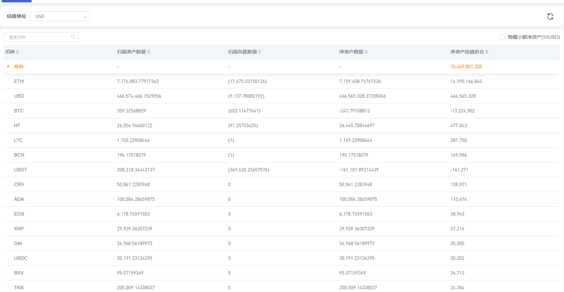Image resolution: width=564 pixels, height=292 pixels.
Task: Click BTC liability (603.11677641)
Action: pyautogui.click(x=244, y=111)
